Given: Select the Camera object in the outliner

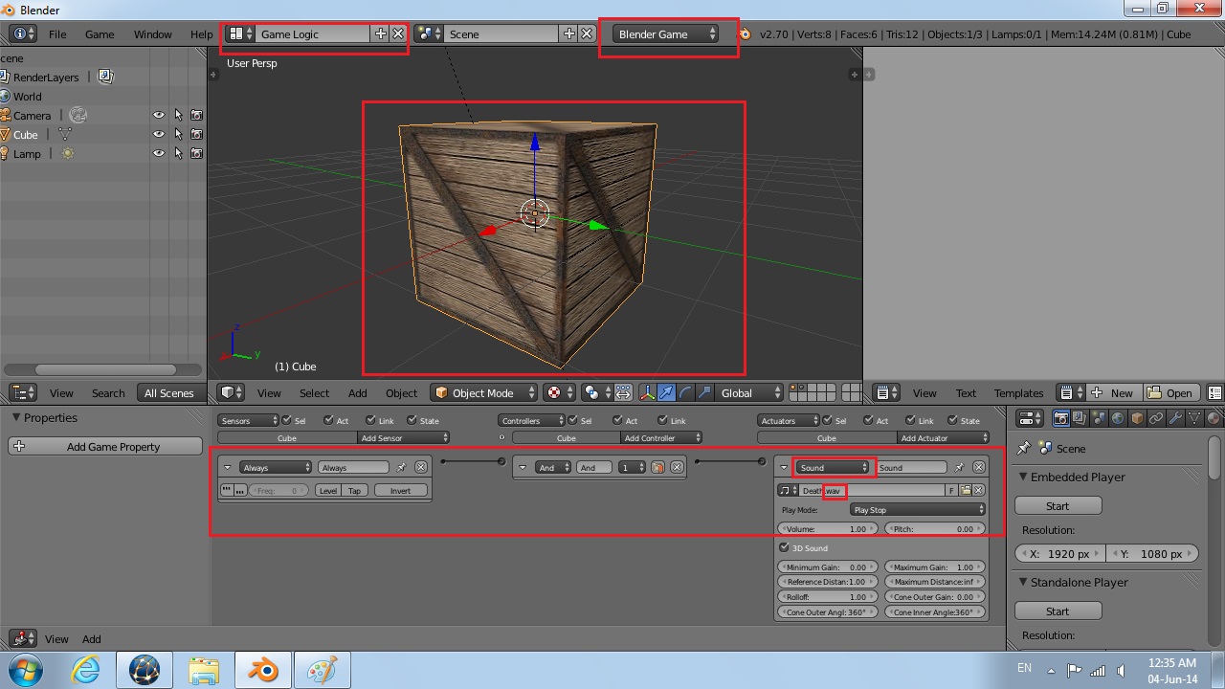Looking at the screenshot, I should 32,115.
